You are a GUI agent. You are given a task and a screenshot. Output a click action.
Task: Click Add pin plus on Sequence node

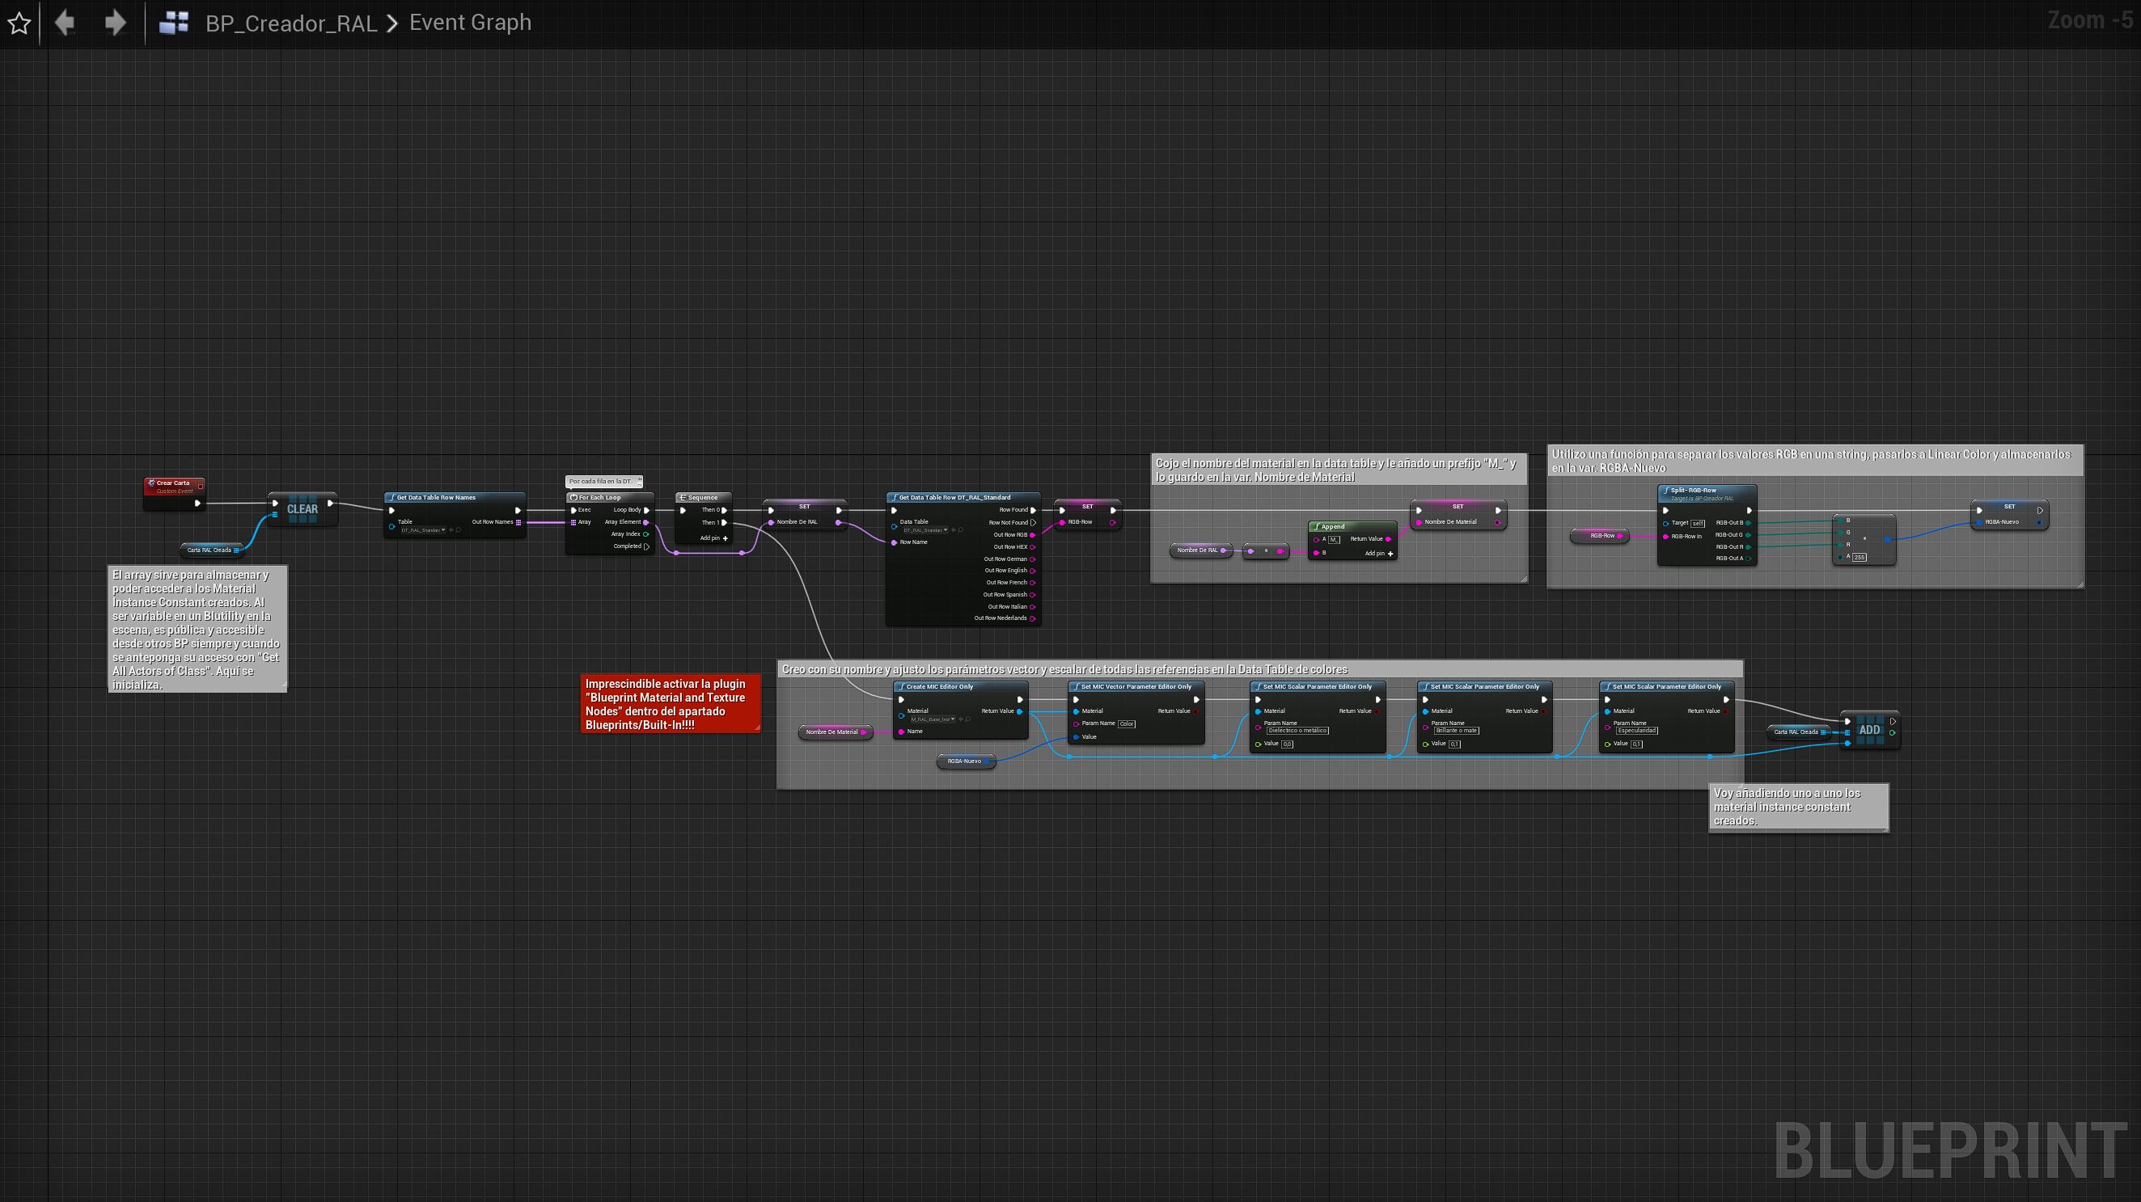725,538
